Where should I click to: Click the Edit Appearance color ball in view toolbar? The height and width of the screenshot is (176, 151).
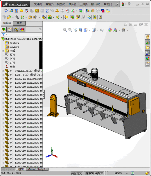(x=110, y=30)
